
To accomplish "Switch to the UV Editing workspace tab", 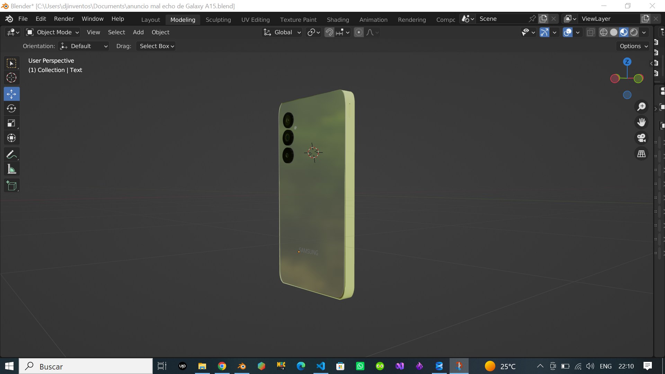I will pos(256,19).
